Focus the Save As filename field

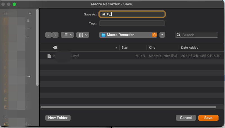(x=132, y=14)
